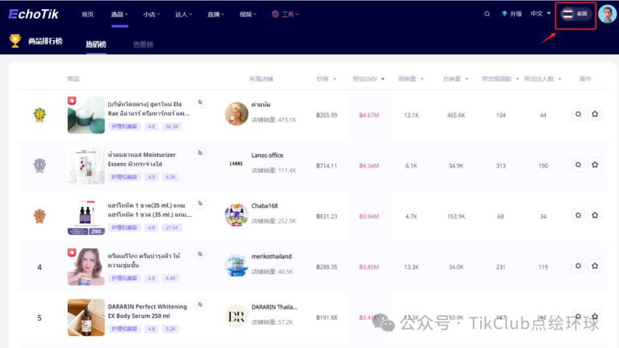Click translate icon for DARARIN serum
This screenshot has height=348, width=619.
(x=201, y=304)
